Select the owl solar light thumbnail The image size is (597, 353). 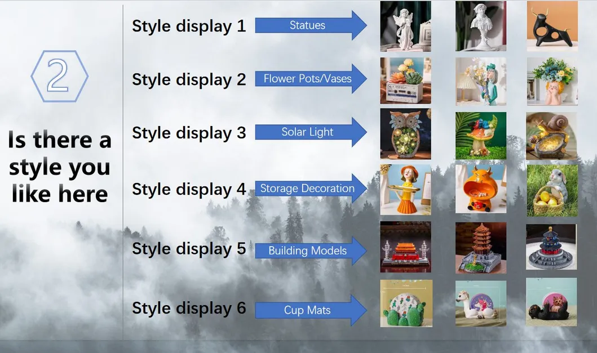405,135
